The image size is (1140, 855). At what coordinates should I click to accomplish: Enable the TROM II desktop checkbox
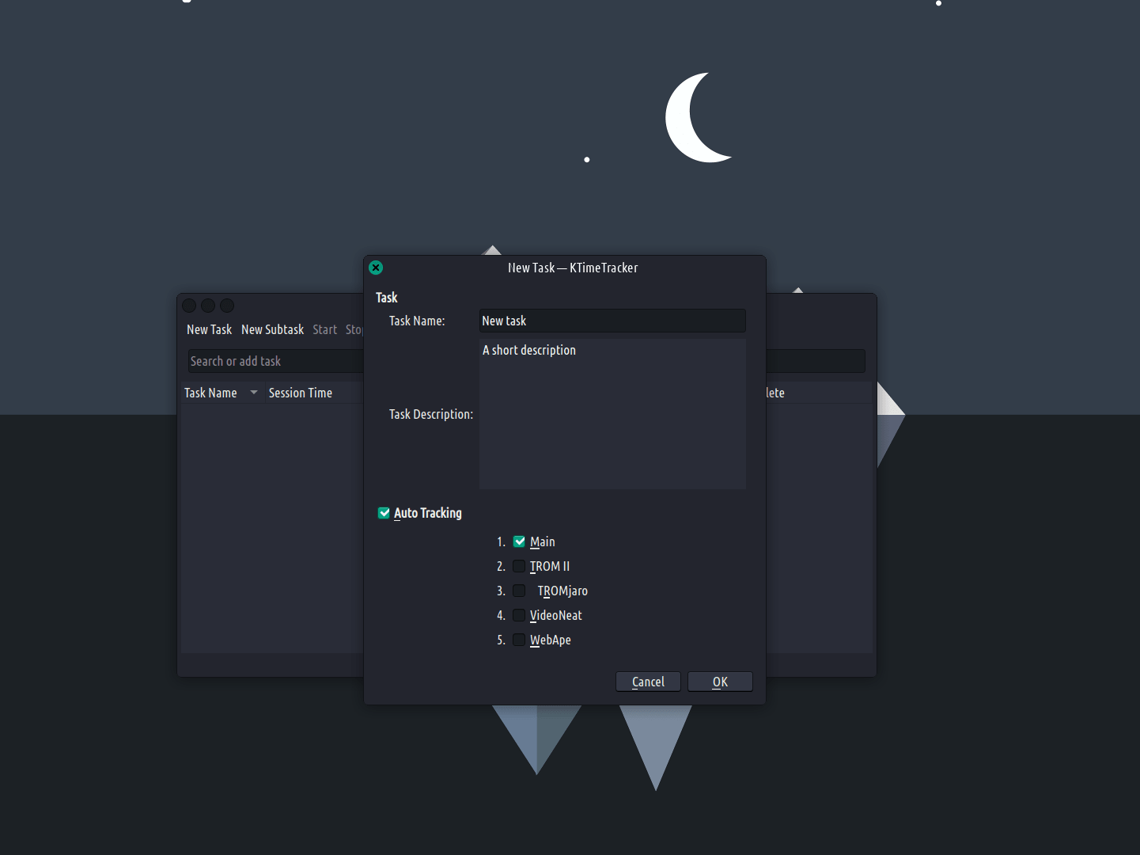click(x=519, y=566)
